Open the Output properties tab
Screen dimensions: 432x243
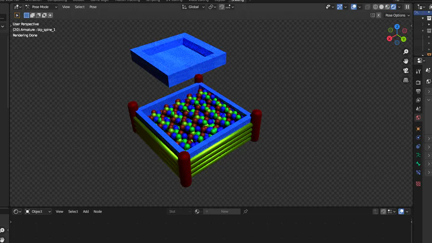(418, 91)
